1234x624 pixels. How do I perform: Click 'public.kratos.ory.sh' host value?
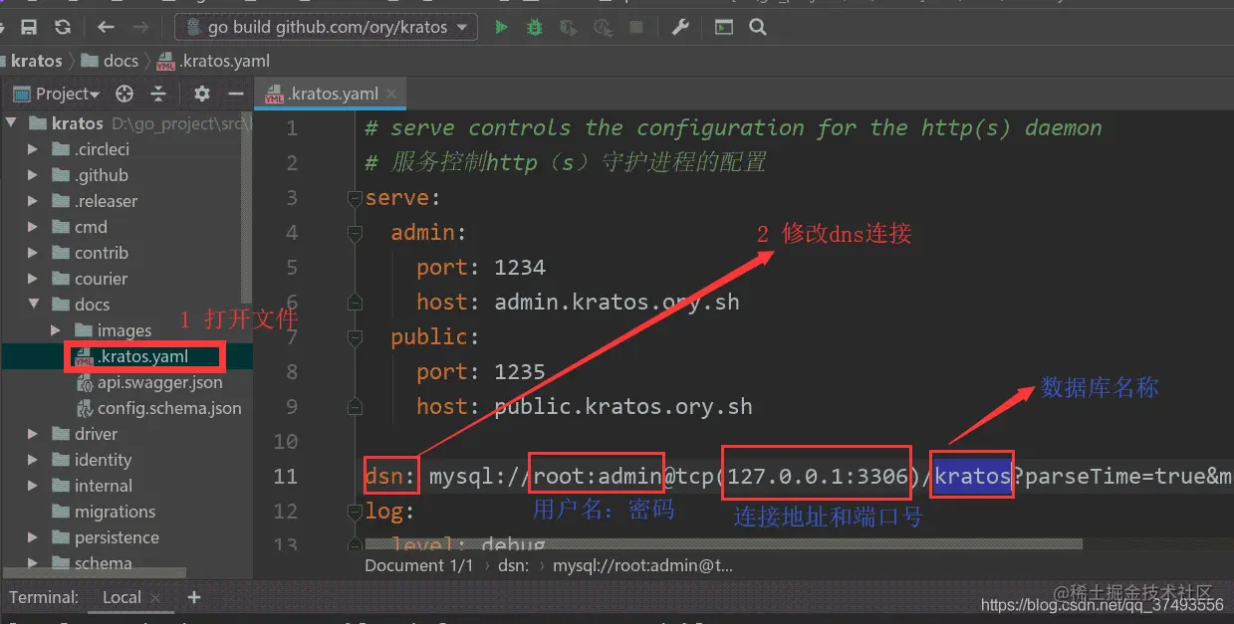tap(623, 406)
